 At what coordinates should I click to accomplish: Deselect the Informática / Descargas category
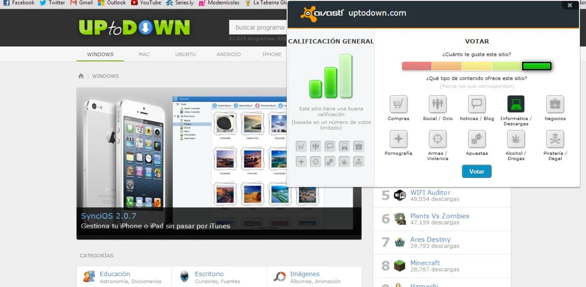[x=516, y=104]
